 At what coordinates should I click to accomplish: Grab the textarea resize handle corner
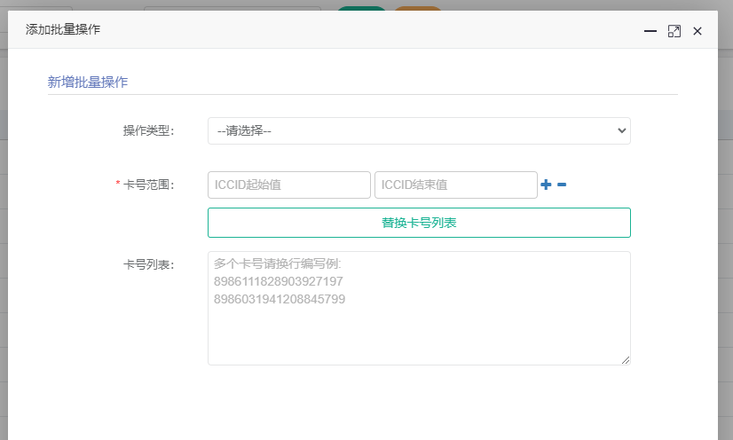click(x=626, y=360)
